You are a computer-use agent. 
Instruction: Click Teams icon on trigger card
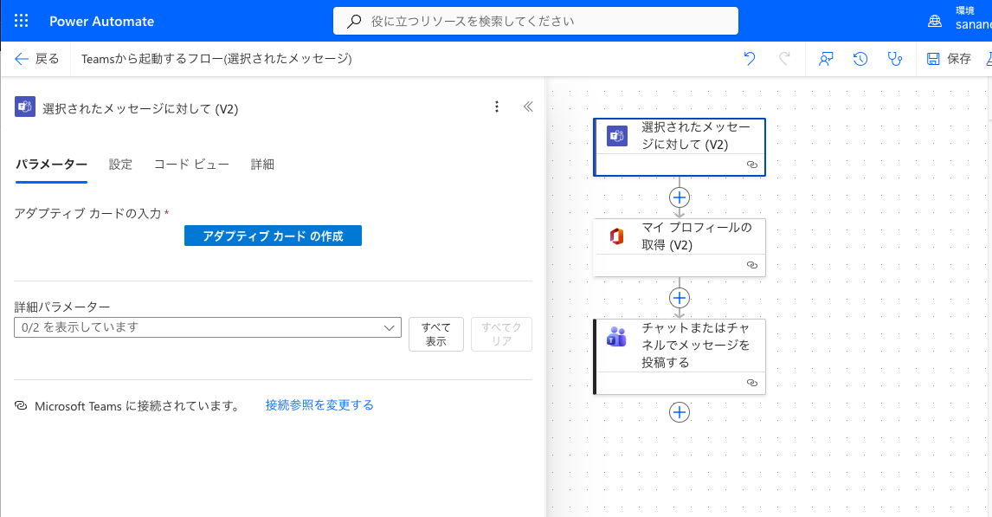pyautogui.click(x=617, y=136)
